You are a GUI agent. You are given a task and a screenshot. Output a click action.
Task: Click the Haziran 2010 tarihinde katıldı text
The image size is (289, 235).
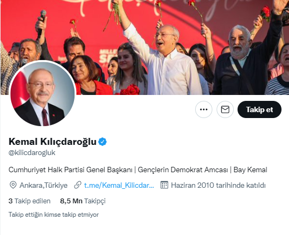point(218,185)
